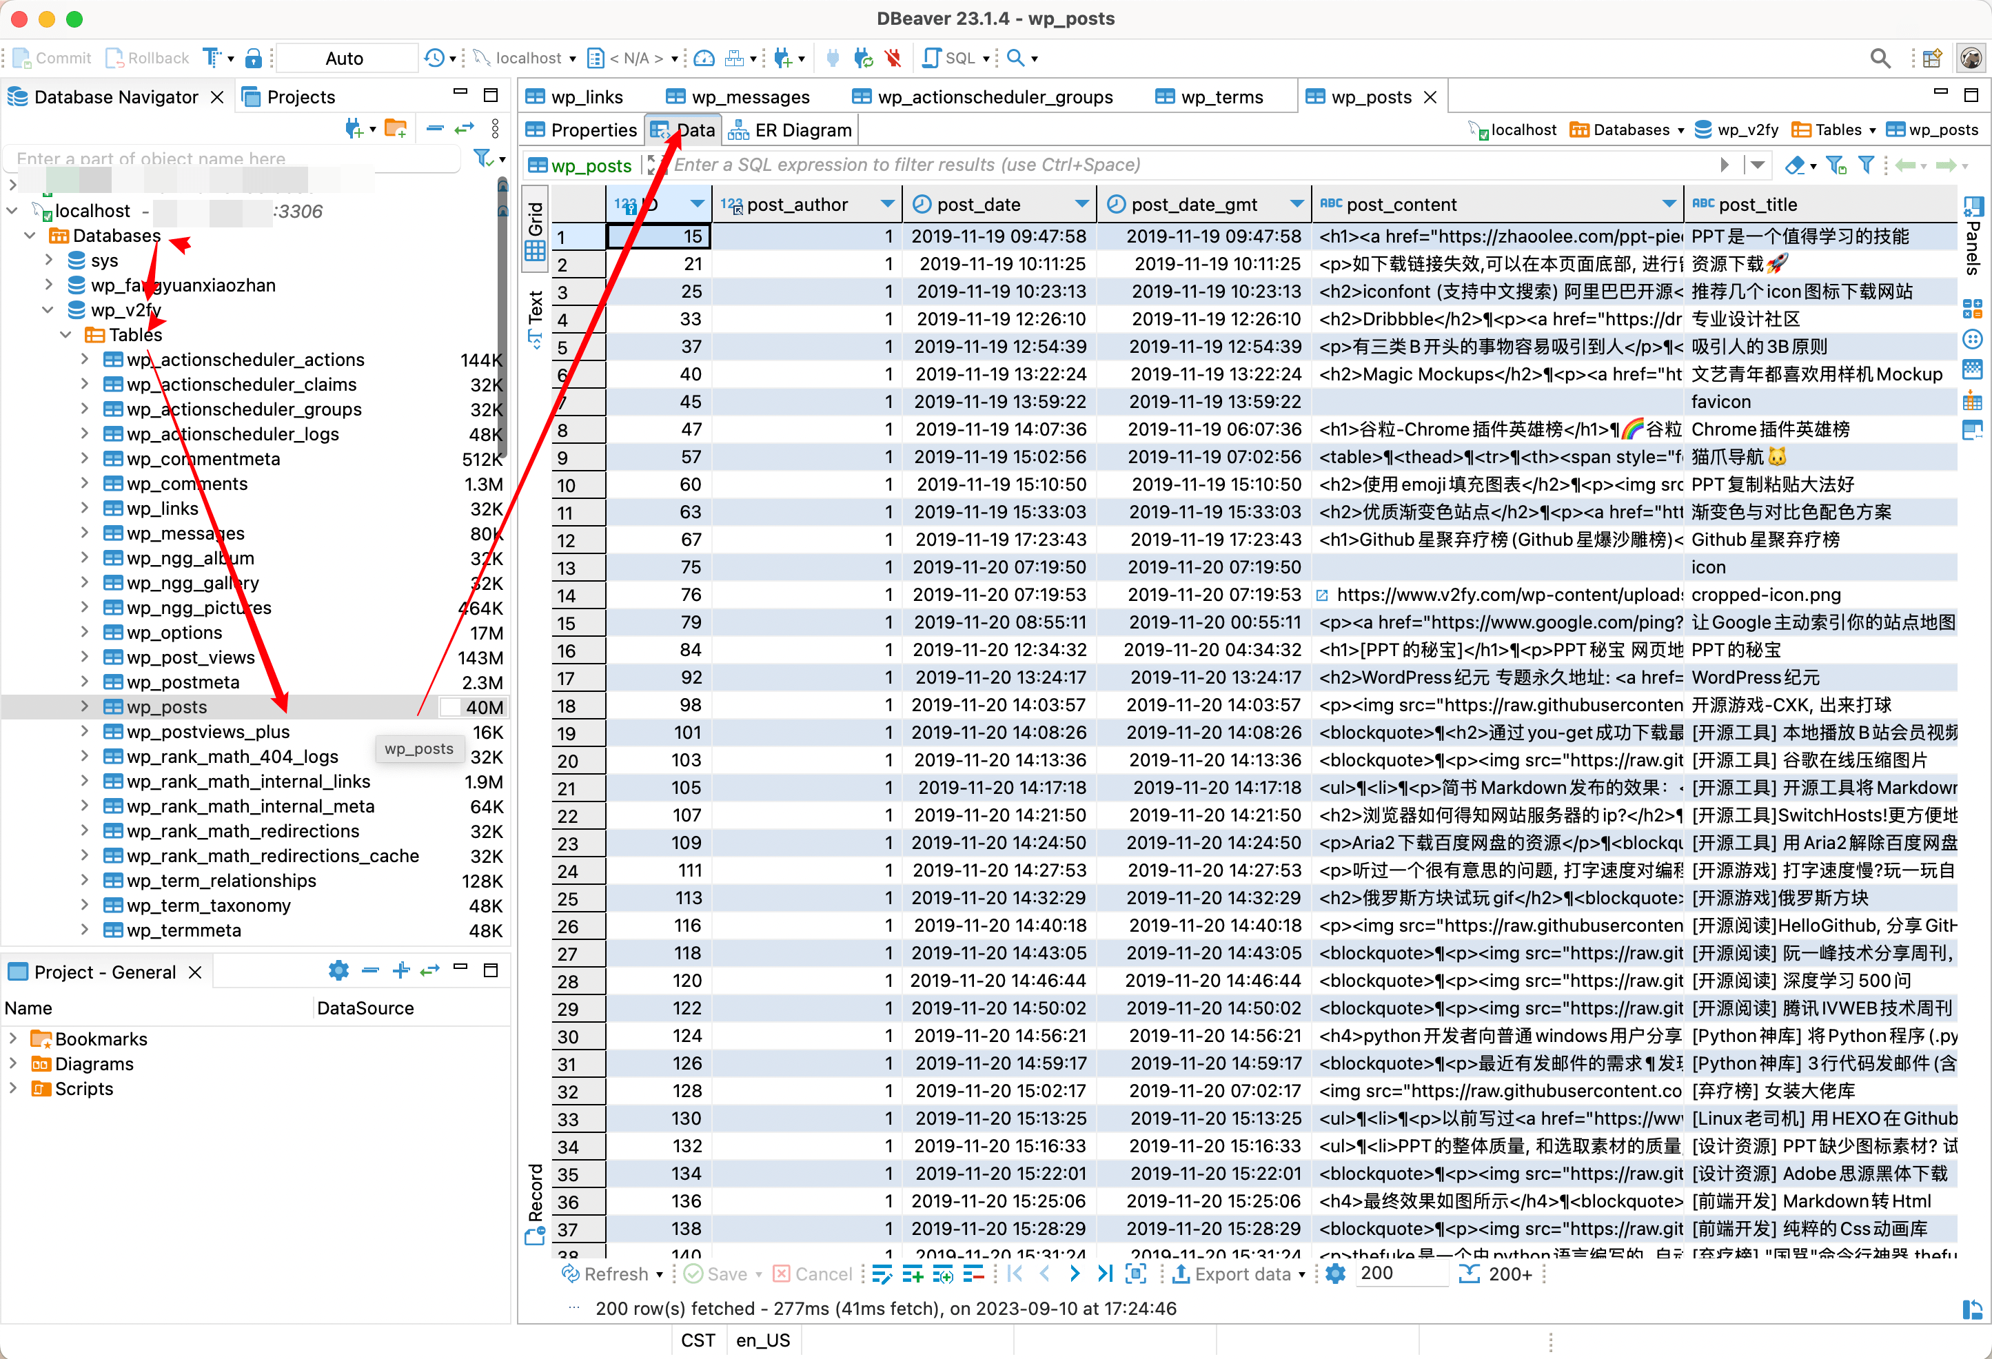Open the SQL editor icon in toolbar
The image size is (1992, 1359).
pos(932,59)
